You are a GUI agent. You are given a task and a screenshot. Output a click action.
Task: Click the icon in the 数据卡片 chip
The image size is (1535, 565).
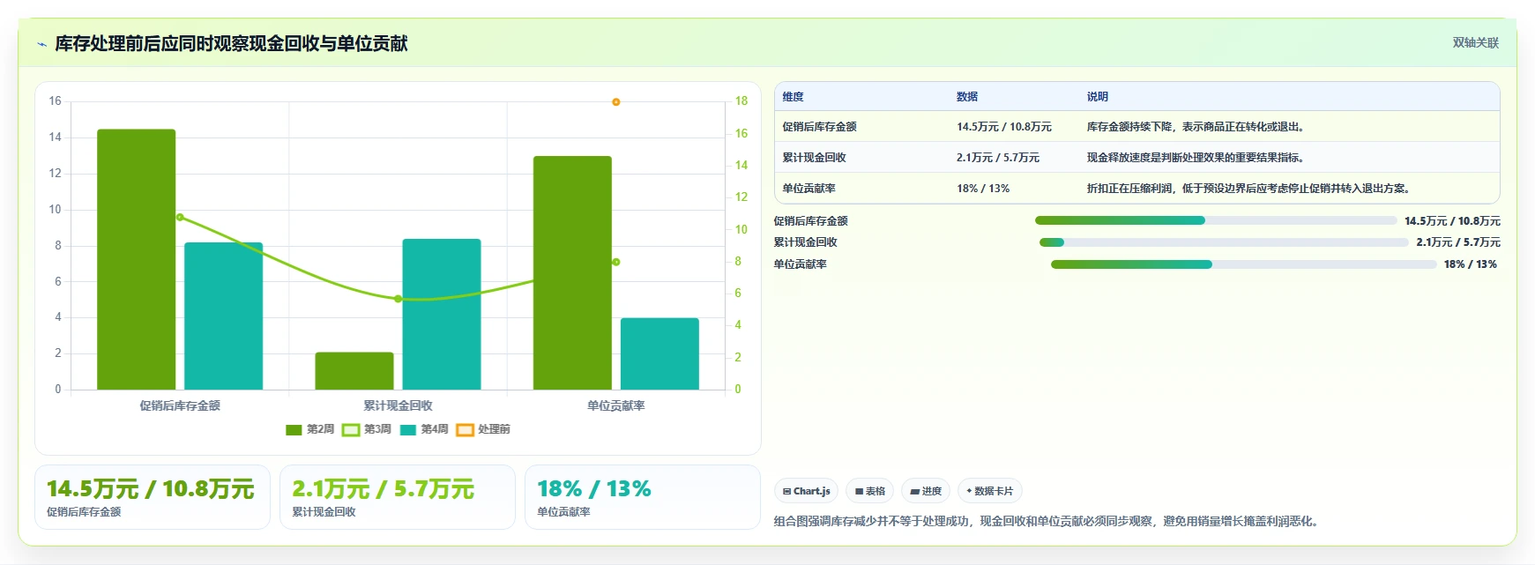pyautogui.click(x=969, y=491)
